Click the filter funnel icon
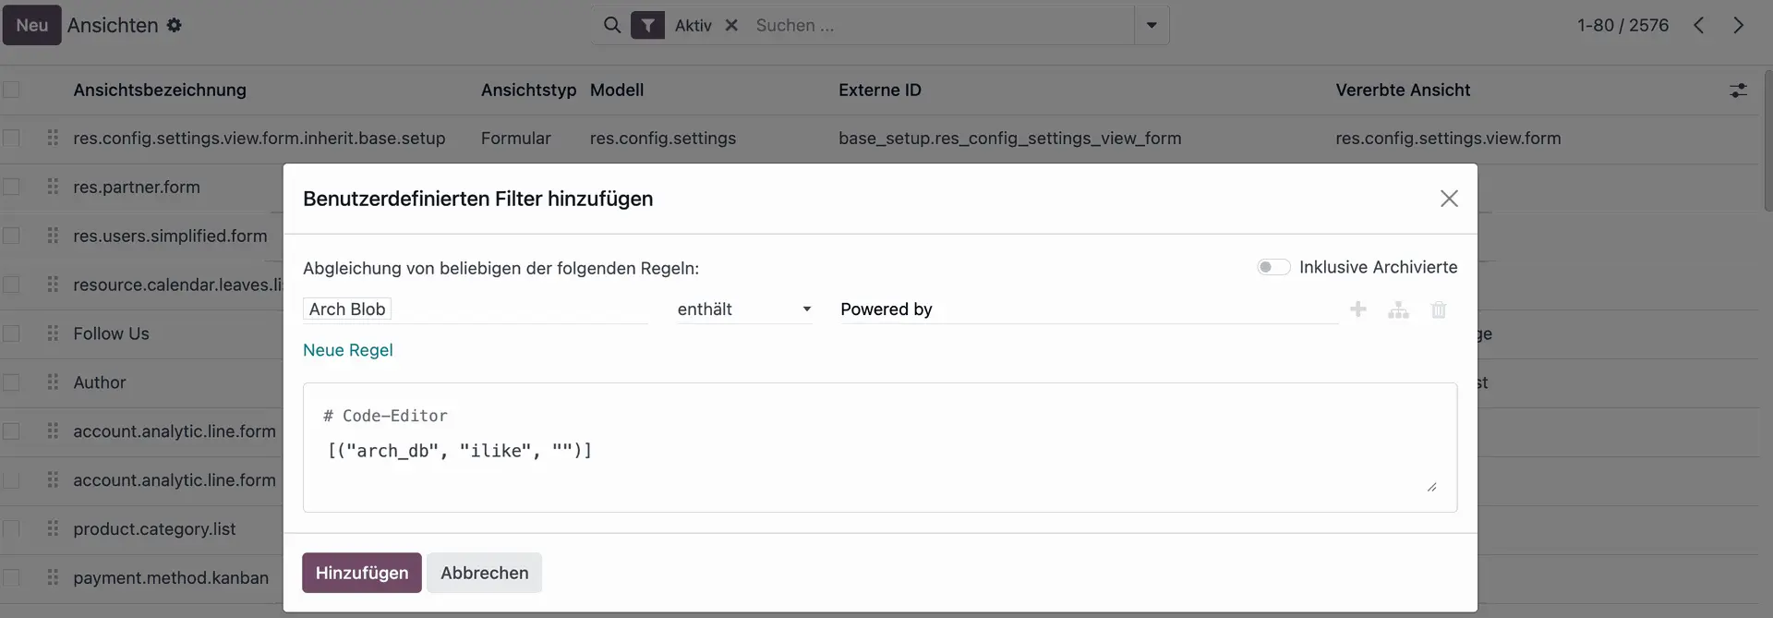This screenshot has width=1773, height=618. click(647, 26)
